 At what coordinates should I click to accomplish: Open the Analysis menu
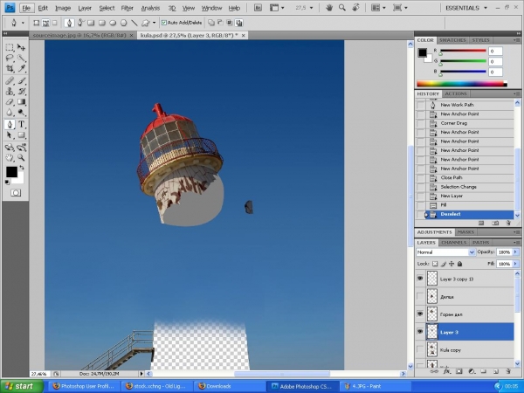click(x=150, y=8)
